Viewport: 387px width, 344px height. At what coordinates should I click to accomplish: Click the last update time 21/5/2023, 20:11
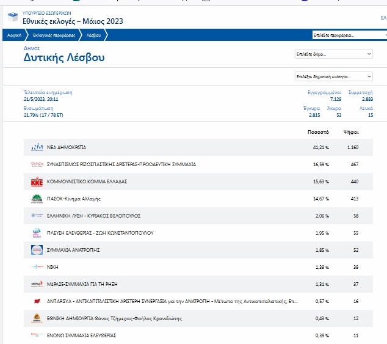(x=41, y=99)
